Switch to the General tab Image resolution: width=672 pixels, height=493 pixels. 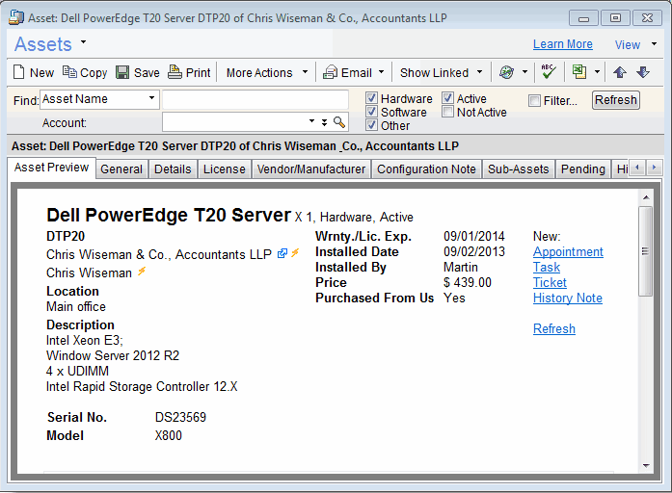pos(121,169)
